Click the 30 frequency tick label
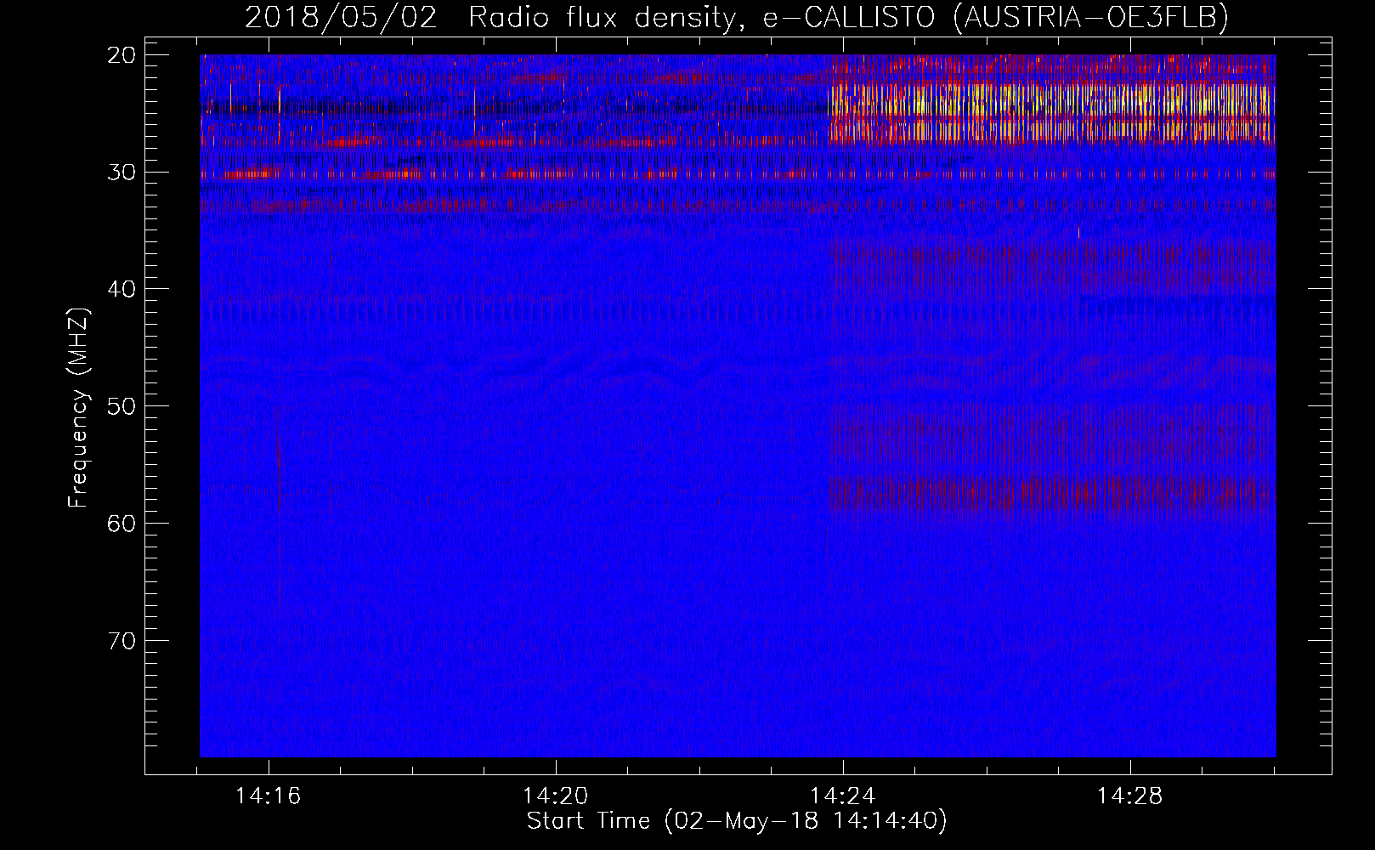This screenshot has width=1375, height=850. pyautogui.click(x=122, y=173)
